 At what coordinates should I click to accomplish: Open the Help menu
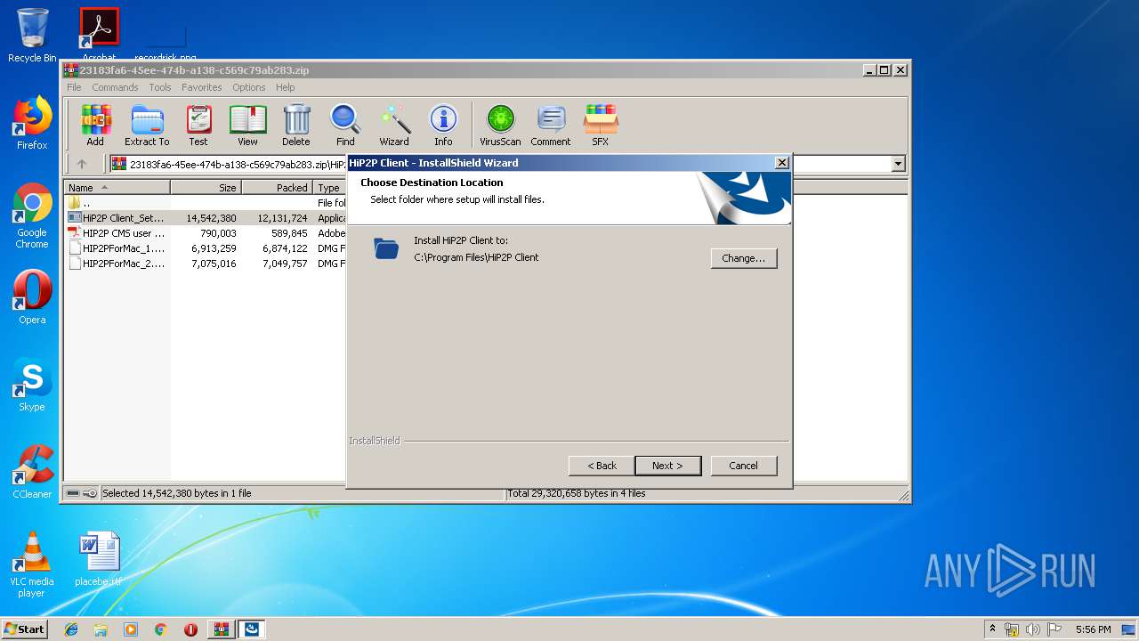(x=285, y=87)
